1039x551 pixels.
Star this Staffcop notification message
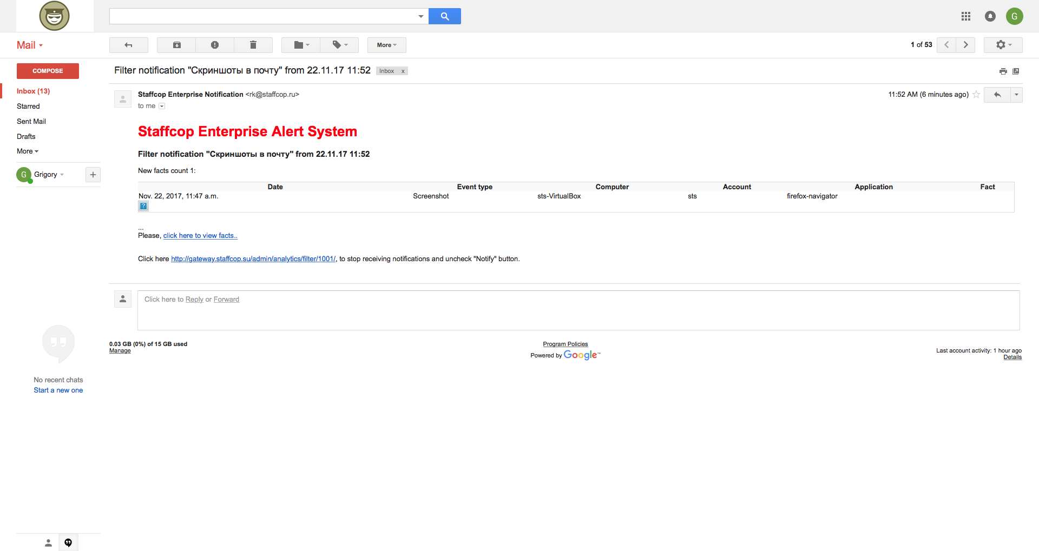tap(976, 95)
